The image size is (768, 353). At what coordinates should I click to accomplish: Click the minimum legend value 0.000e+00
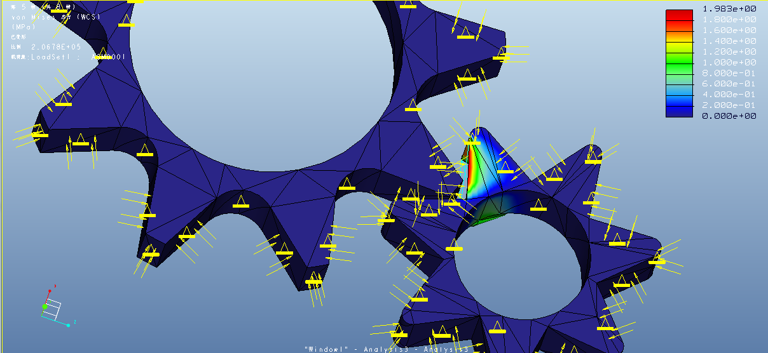(x=729, y=116)
